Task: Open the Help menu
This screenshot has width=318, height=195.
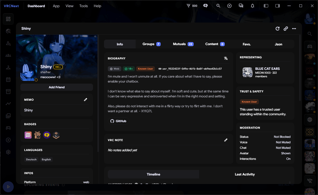Action: (97, 6)
